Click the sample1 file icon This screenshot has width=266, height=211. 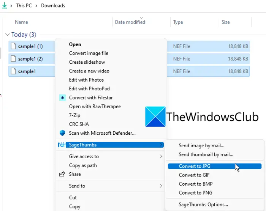13,71
